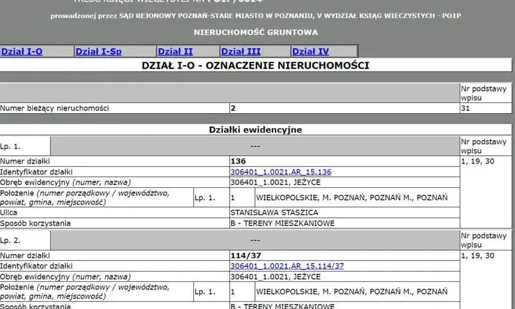Click the street name STANISŁAWA STASZICA
The width and height of the screenshot is (515, 309).
tap(274, 212)
